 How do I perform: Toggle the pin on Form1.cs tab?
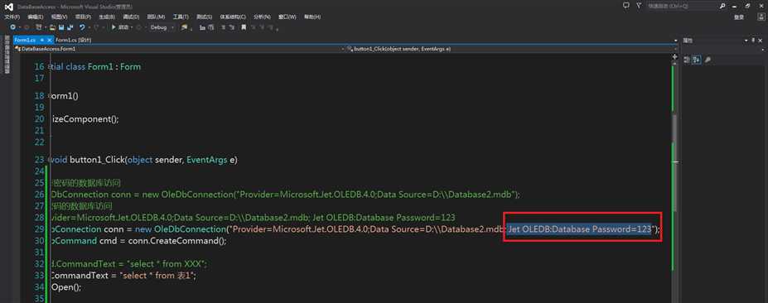click(x=42, y=40)
